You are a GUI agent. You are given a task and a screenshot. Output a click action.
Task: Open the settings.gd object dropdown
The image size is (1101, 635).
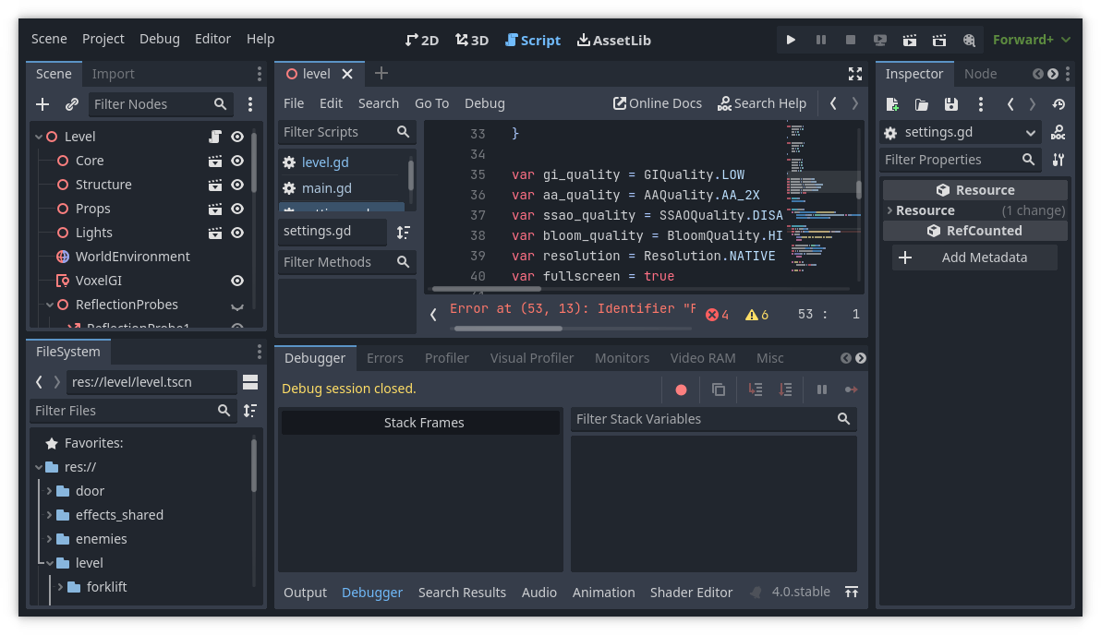click(960, 132)
